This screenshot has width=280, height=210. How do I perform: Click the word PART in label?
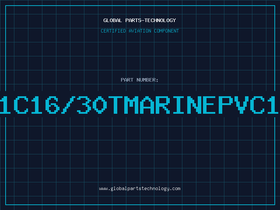(127, 80)
